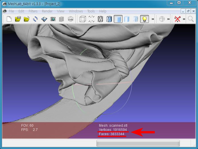Image resolution: width=198 pixels, height=149 pixels.
Task: Click the progress bar in status bar
Action: coord(138,143)
